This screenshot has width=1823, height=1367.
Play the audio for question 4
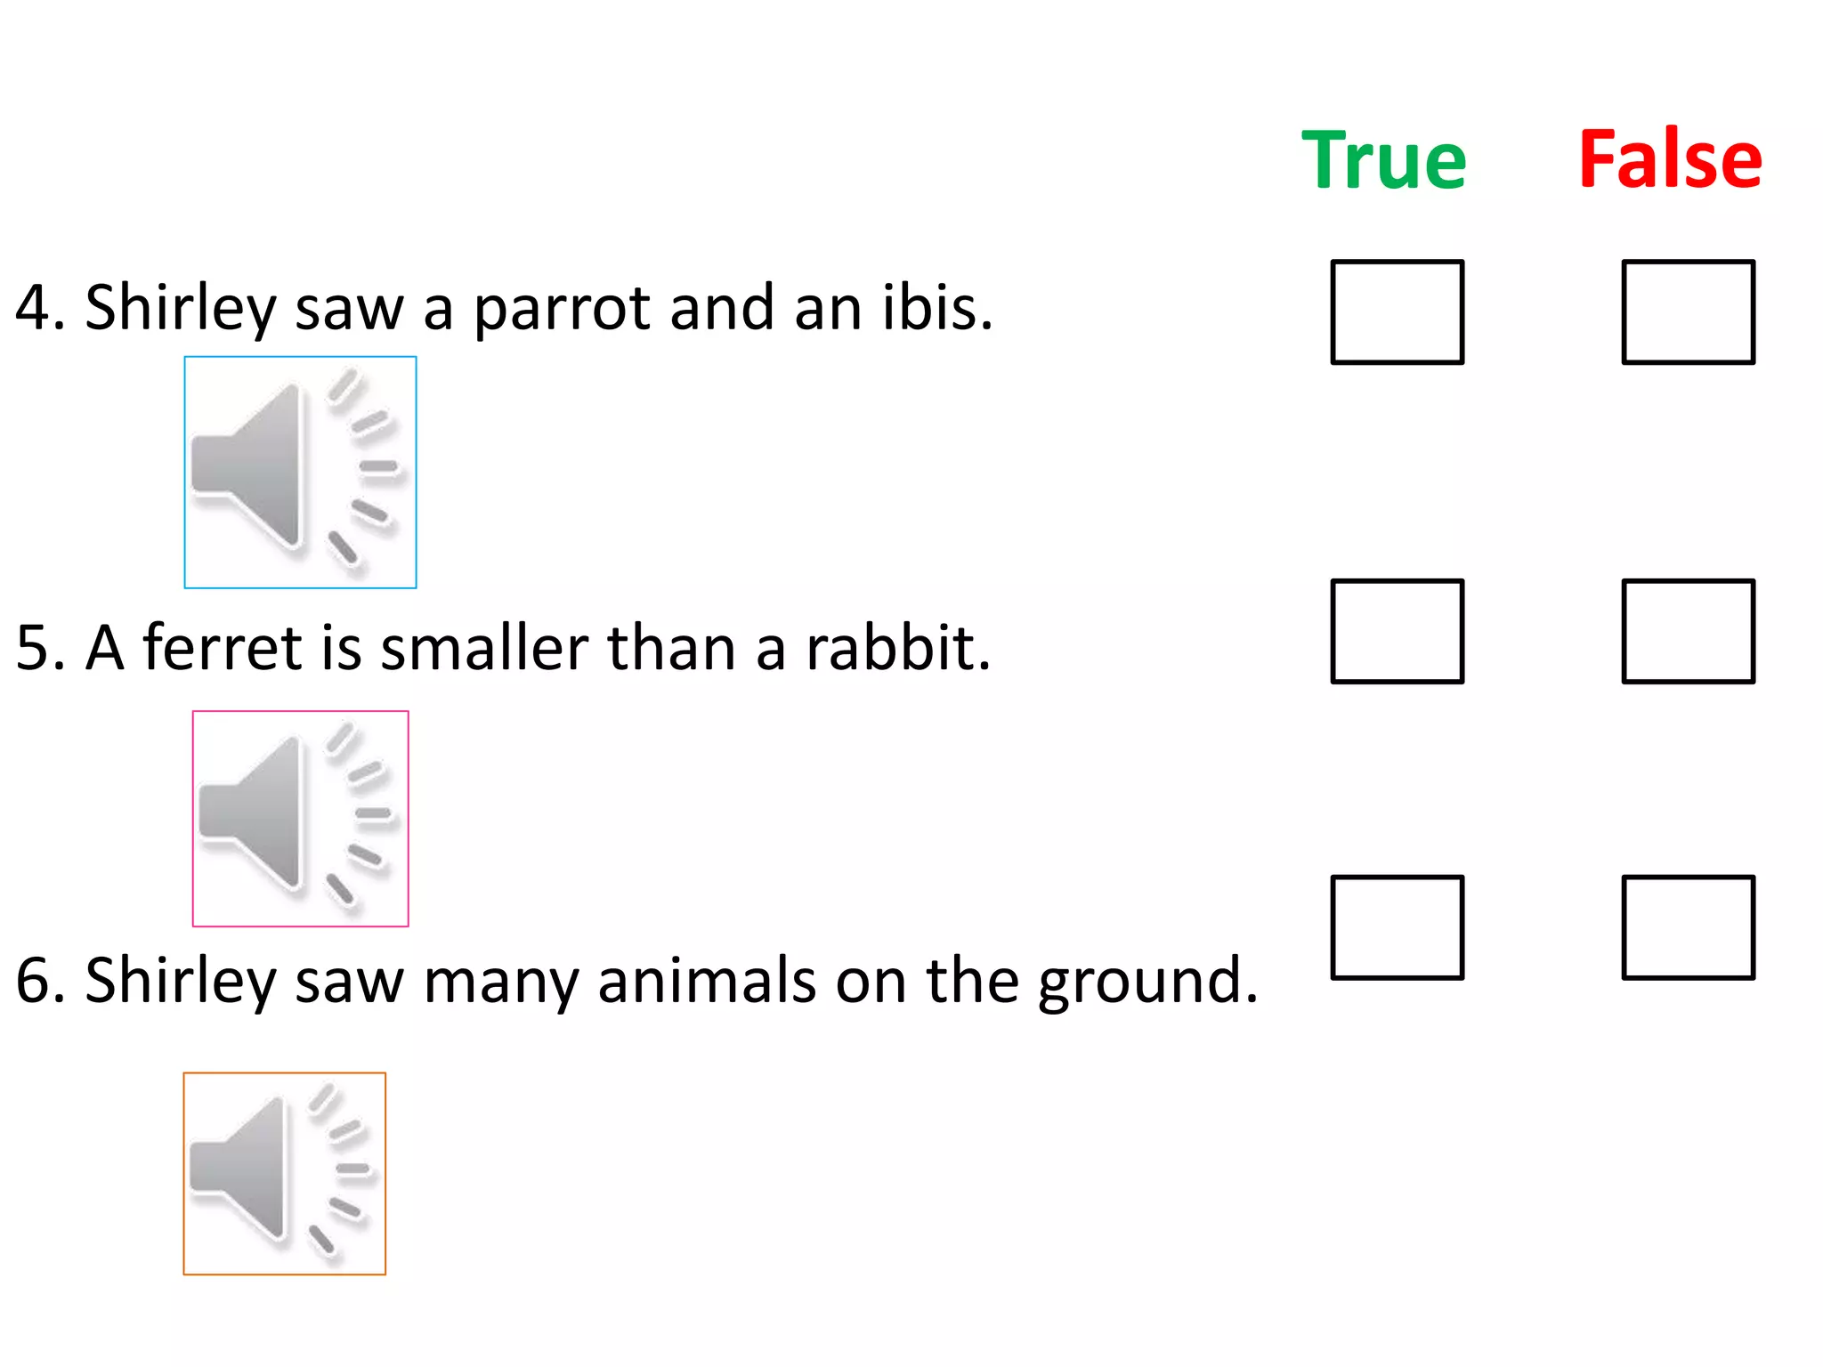[x=300, y=472]
